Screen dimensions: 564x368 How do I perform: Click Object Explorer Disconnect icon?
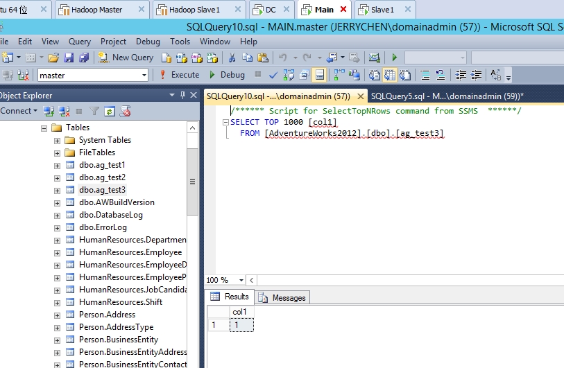pyautogui.click(x=65, y=112)
